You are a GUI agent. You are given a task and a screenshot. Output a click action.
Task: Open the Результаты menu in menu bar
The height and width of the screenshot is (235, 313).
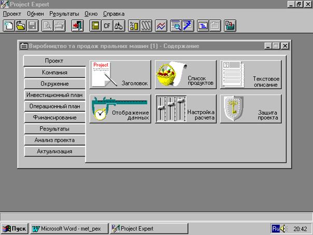tap(64, 14)
